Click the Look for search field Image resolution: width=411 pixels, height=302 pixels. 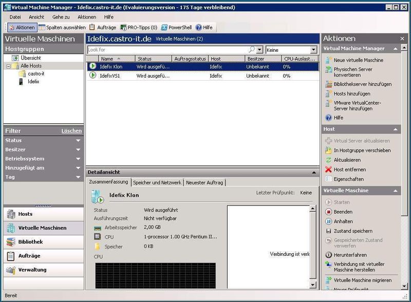(167, 50)
